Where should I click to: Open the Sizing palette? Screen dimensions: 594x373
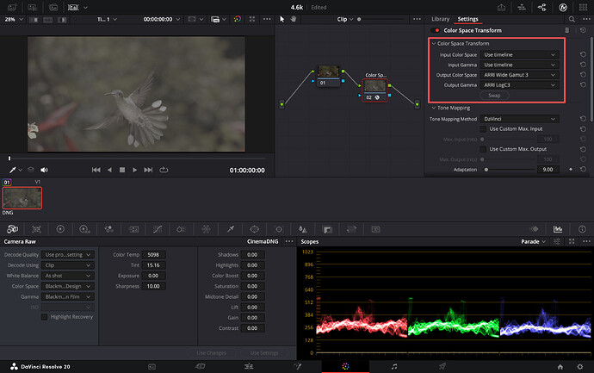coord(351,229)
